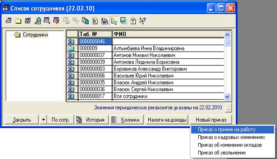This screenshot has width=277, height=159.
Task: Choose Приказ о приеме на работу
Action: (x=232, y=129)
